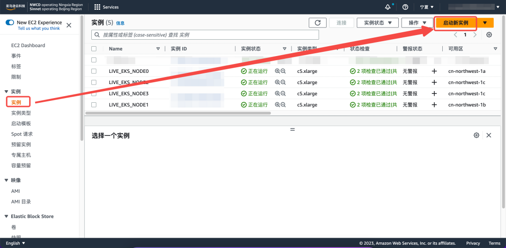Screen dimensions: 506x248
Task: Open the 实例状态 dropdown button
Action: click(x=378, y=23)
